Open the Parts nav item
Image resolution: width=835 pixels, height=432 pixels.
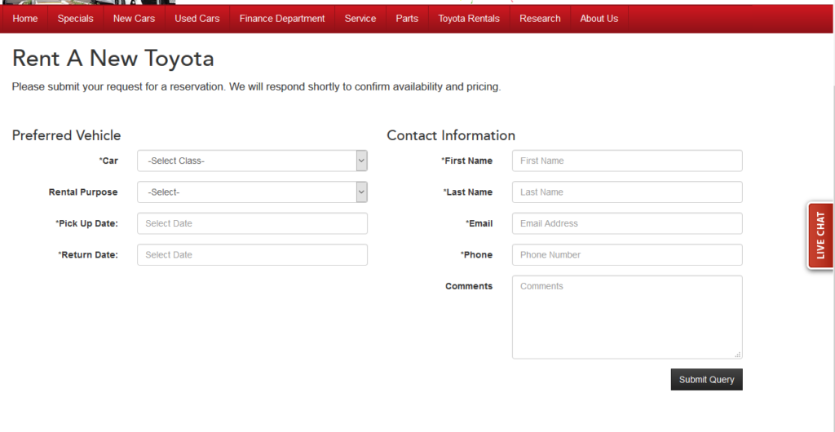click(407, 19)
